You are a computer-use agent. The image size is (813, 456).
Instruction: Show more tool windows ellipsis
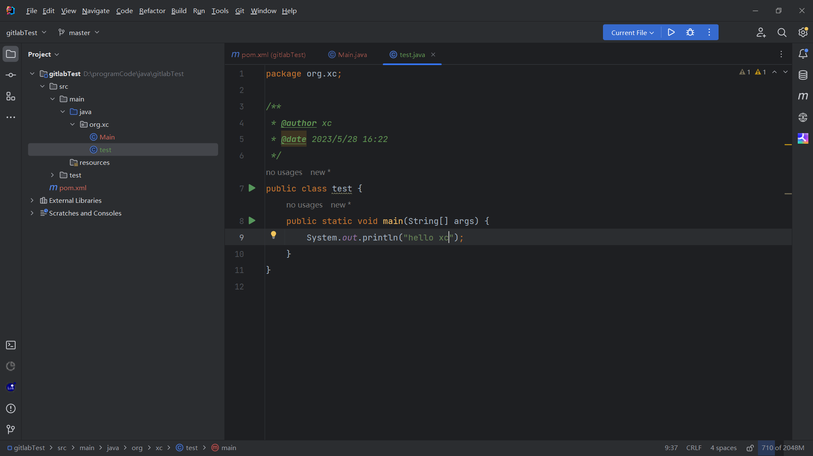tap(11, 117)
